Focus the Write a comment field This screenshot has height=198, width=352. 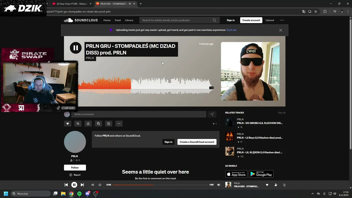click(x=139, y=114)
